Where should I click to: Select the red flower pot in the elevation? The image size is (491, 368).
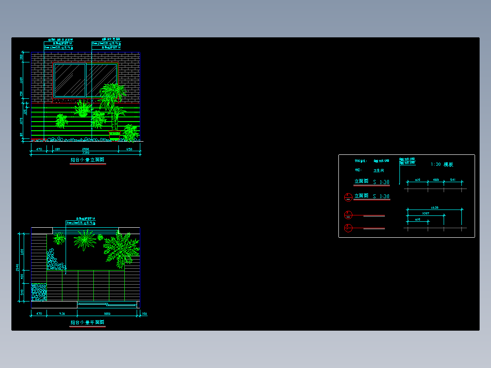[x=115, y=136]
